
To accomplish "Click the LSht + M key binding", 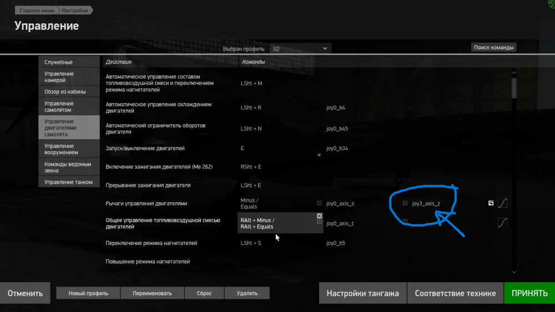I will pos(251,83).
